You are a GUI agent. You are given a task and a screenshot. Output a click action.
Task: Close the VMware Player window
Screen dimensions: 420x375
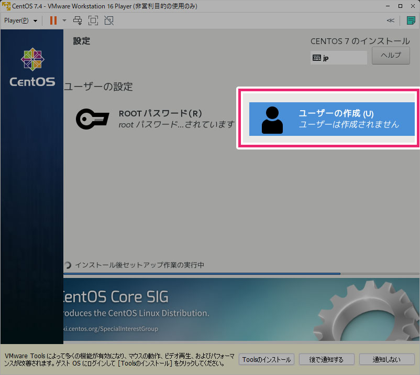413,6
